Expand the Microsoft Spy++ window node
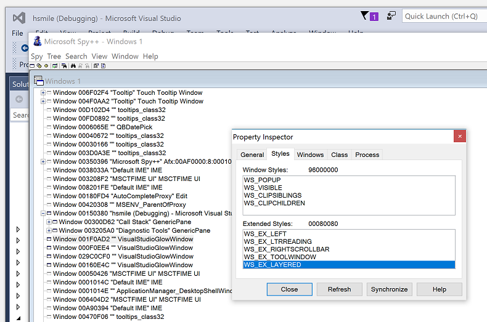This screenshot has width=487, height=322. pos(43,161)
